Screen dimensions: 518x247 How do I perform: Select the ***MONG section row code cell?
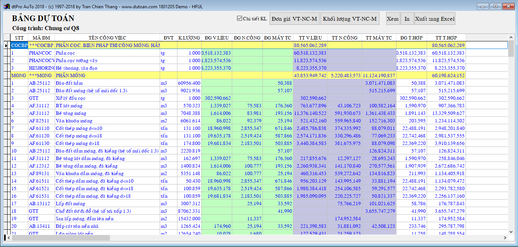pyautogui.click(x=41, y=75)
